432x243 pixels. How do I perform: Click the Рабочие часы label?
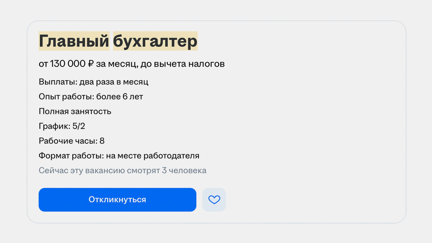point(68,141)
